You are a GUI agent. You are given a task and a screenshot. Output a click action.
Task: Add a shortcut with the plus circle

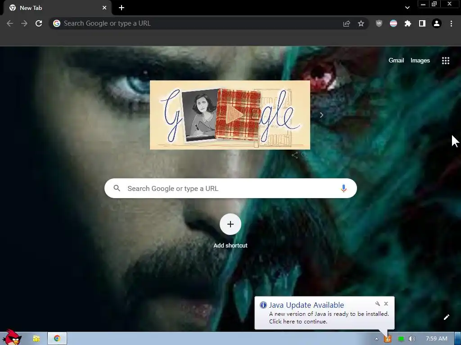click(230, 224)
